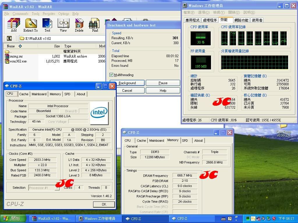The width and height of the screenshot is (298, 223).
Task: Click the View toolbar icon in WinRAR
Action: click(63, 24)
